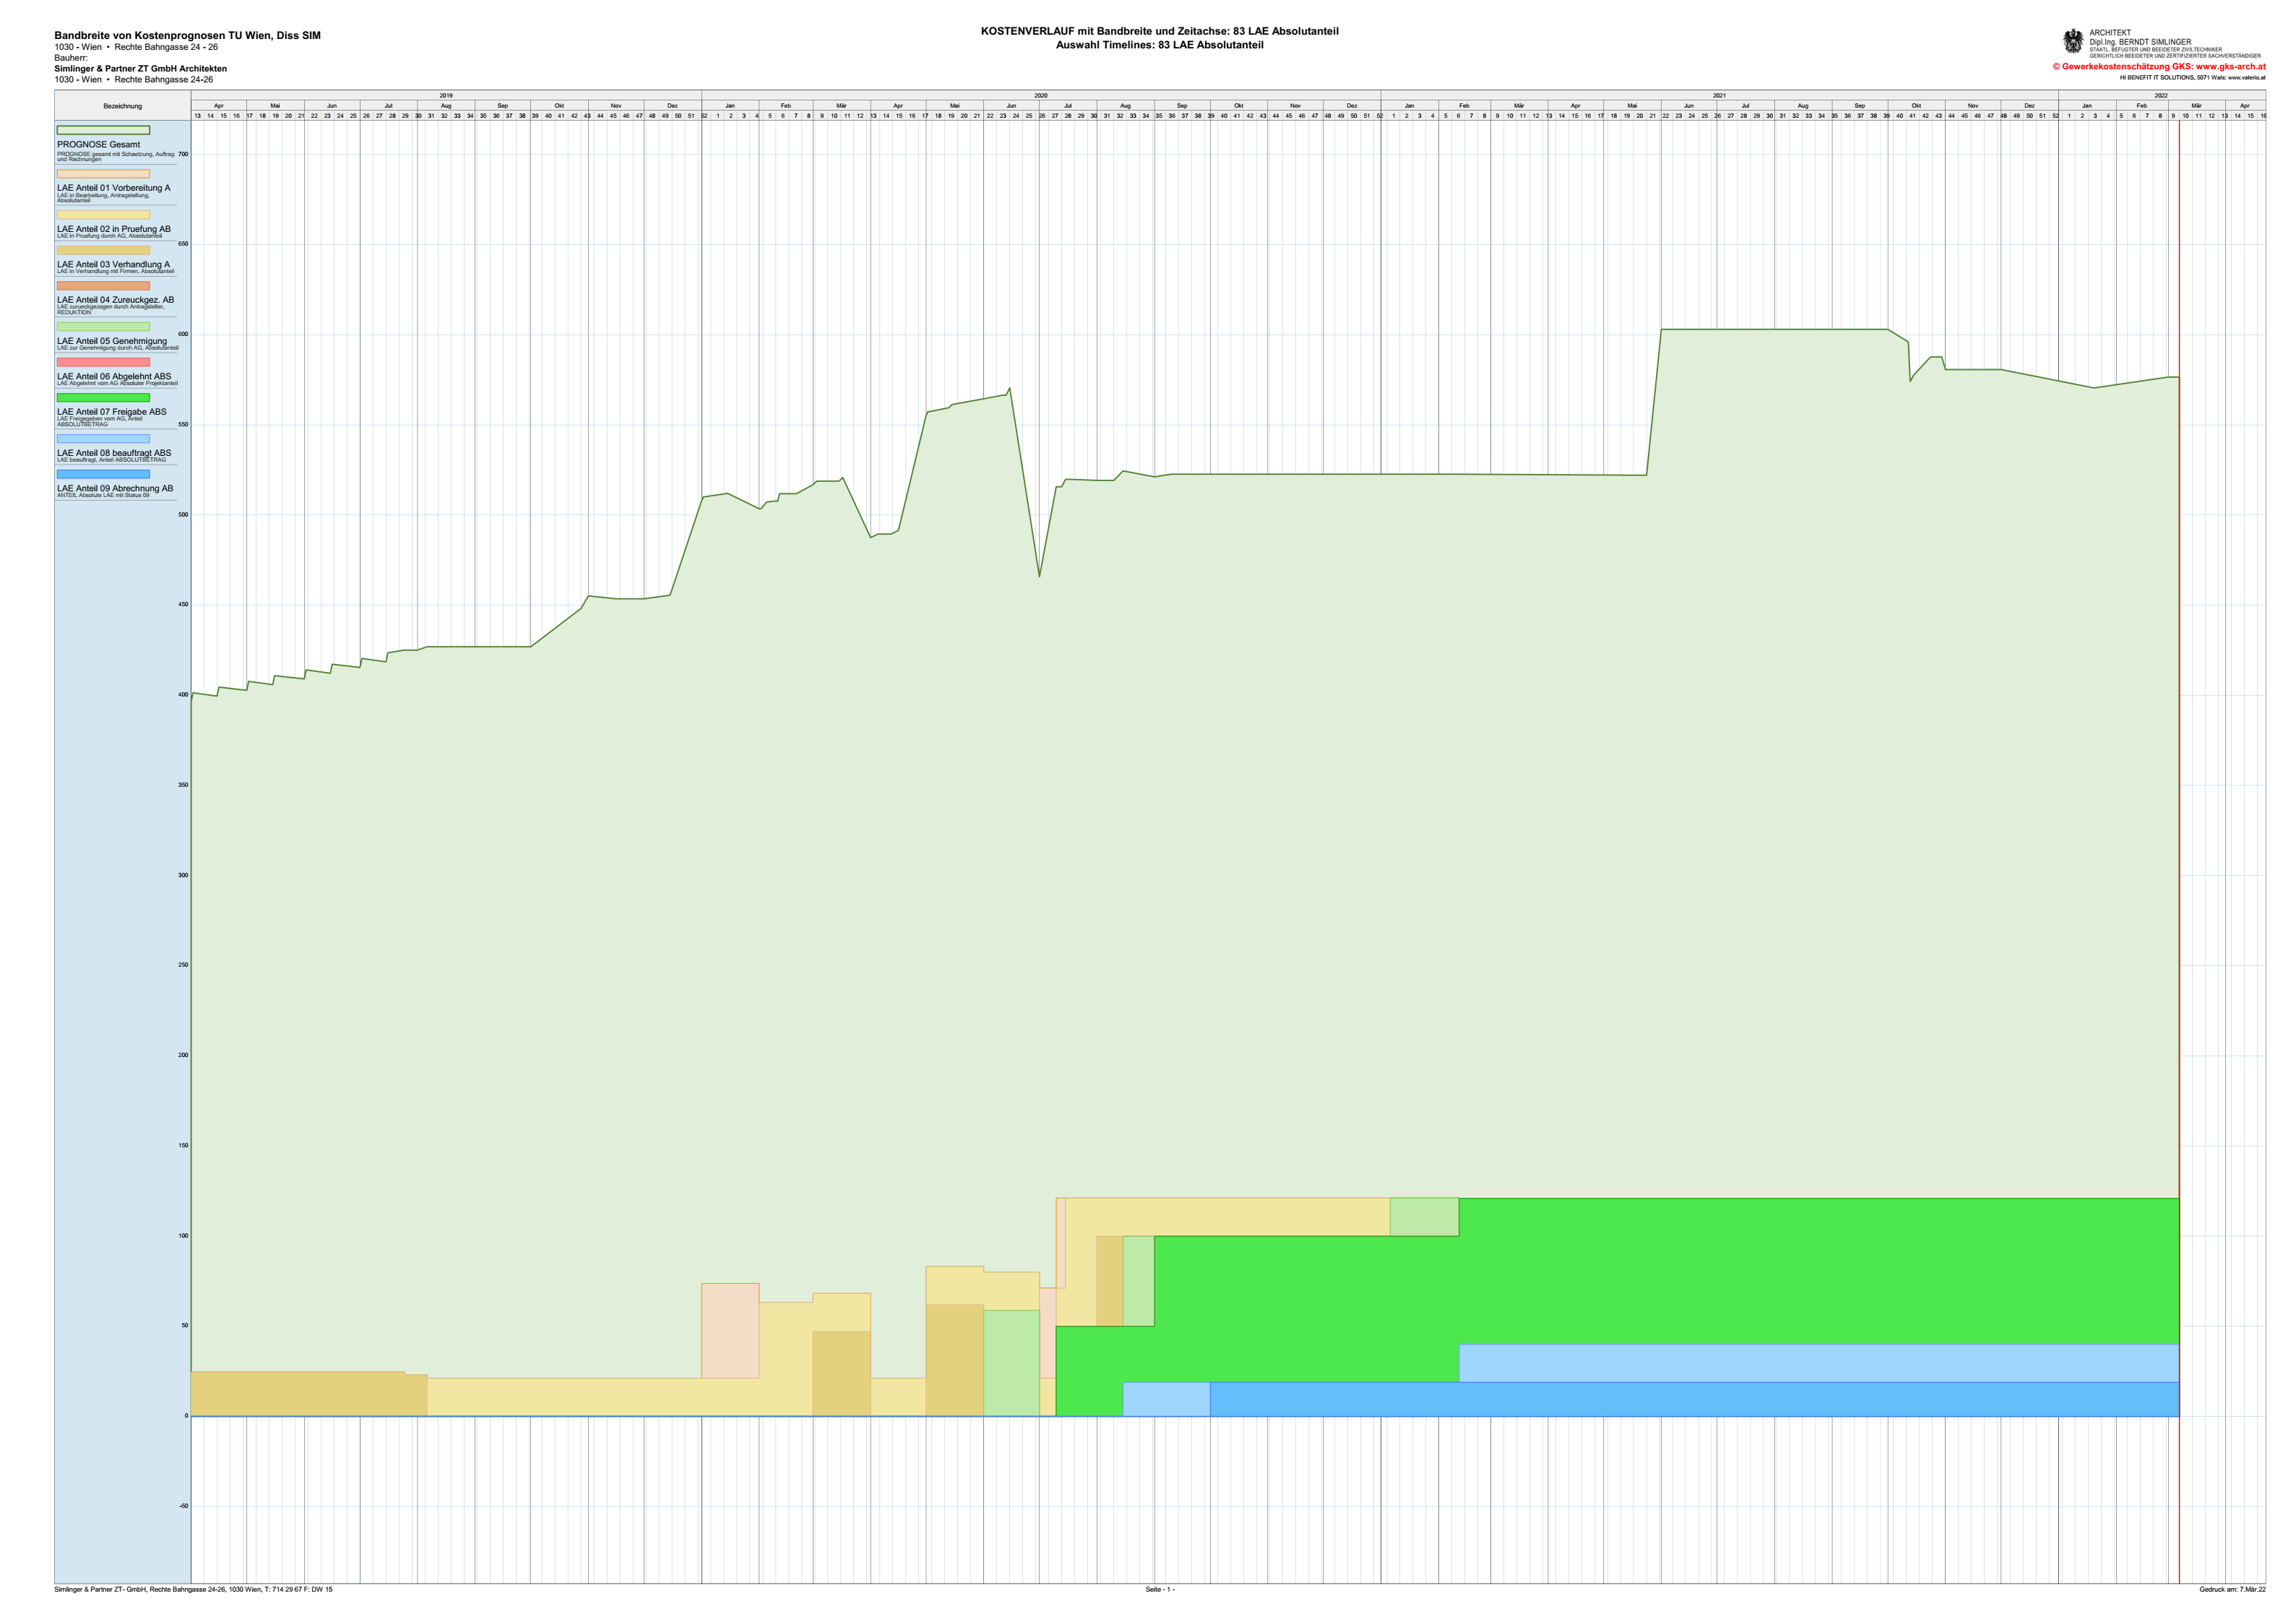Click the 2020 year header cell
Viewport: 2296px width, 1622px height.
(x=1040, y=95)
